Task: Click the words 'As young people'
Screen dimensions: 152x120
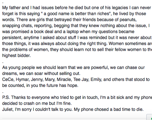Action: tap(19, 67)
